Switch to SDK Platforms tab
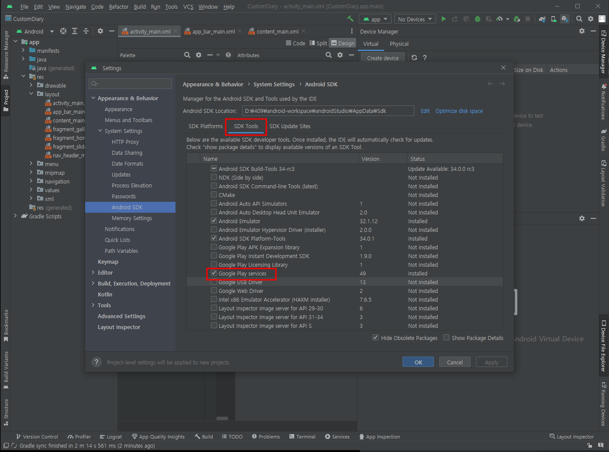The height and width of the screenshot is (452, 609). point(205,126)
